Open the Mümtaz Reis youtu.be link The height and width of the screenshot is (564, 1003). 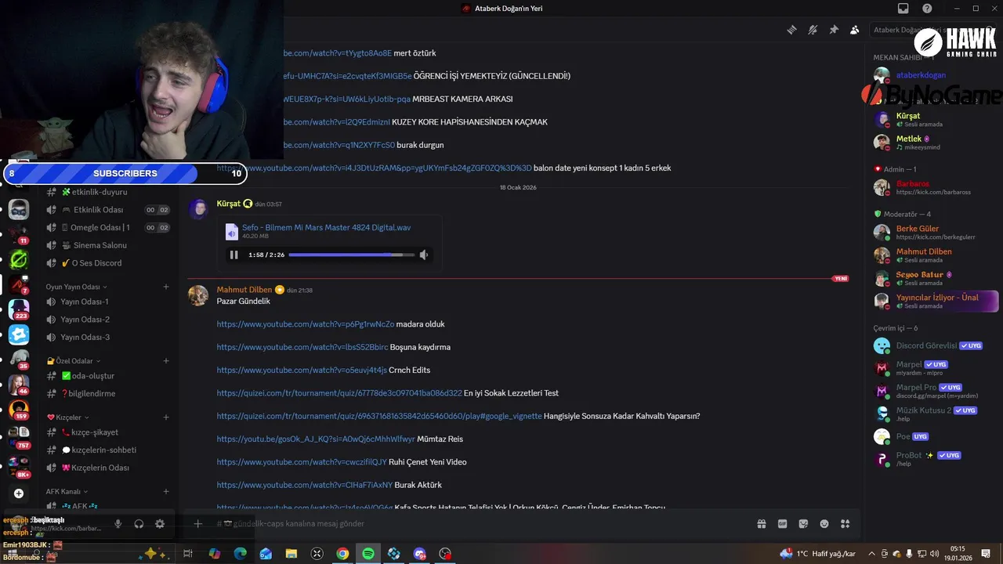[x=316, y=439]
